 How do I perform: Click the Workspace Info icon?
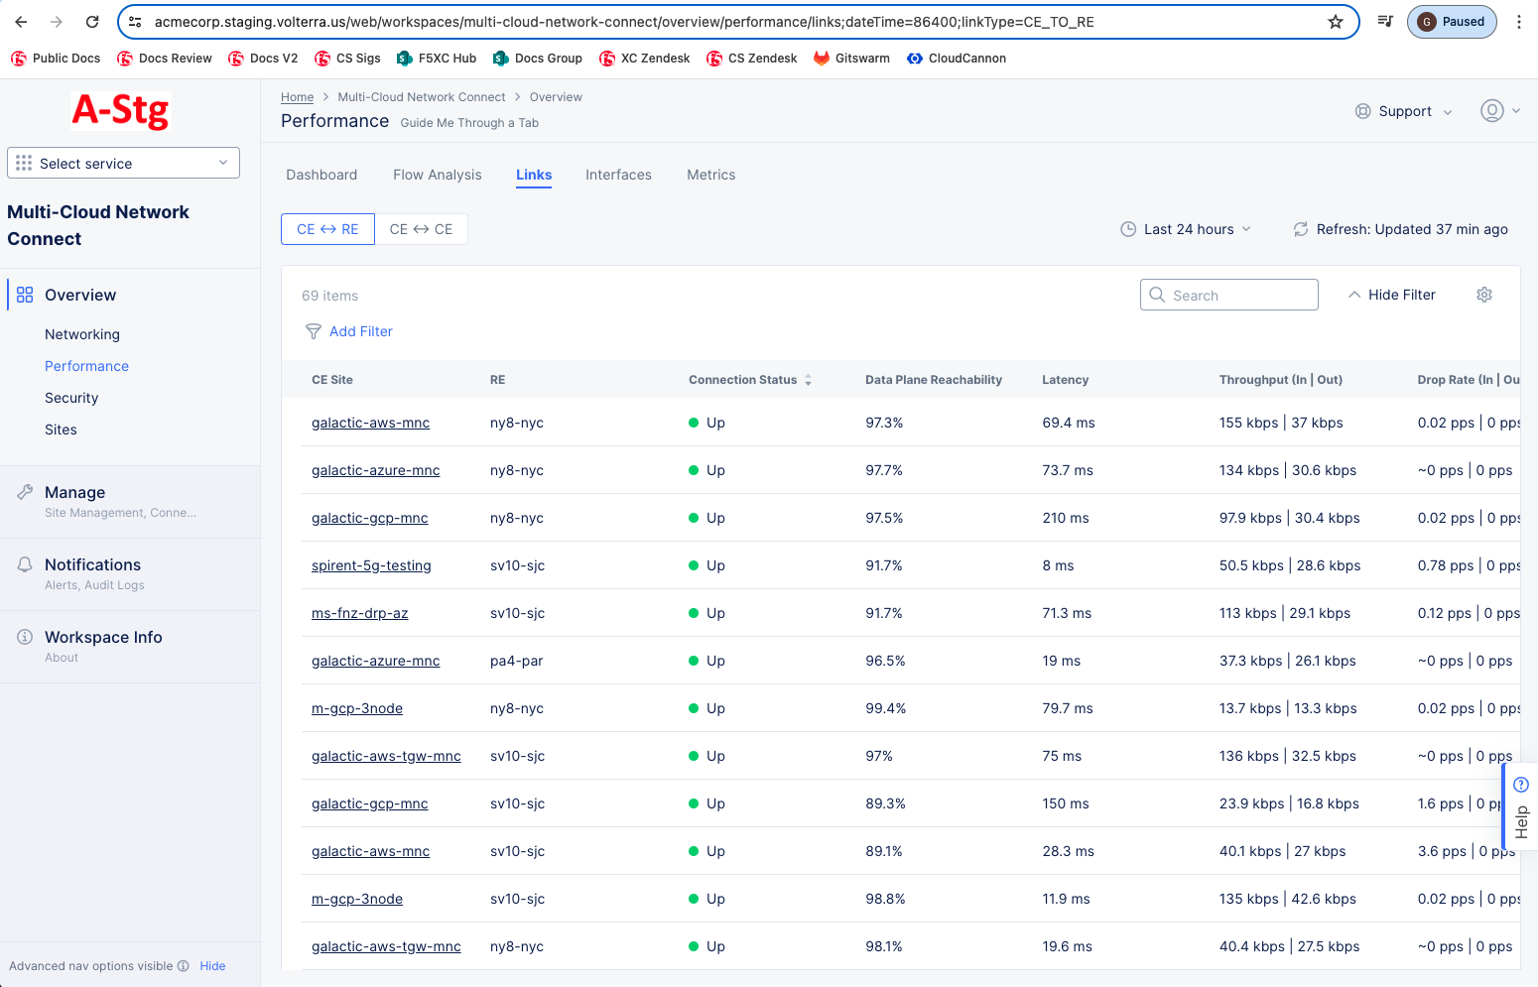(24, 637)
